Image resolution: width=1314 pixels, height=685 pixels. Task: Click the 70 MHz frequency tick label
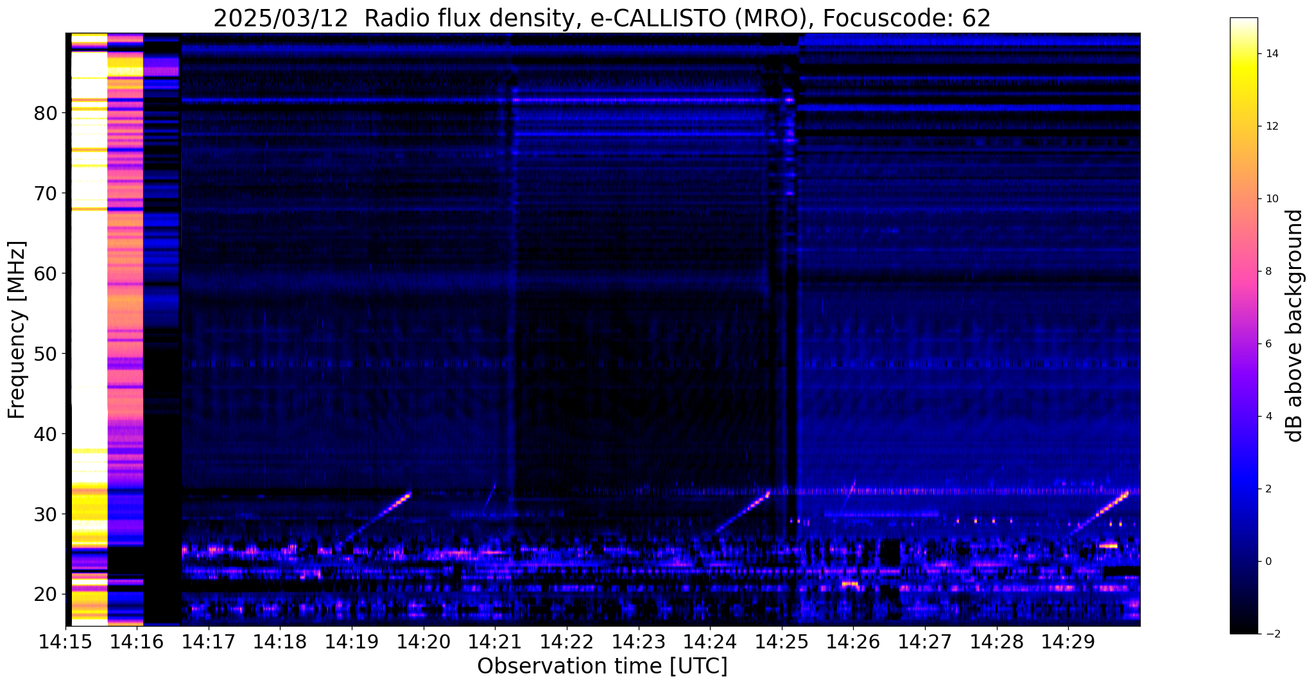tap(46, 193)
